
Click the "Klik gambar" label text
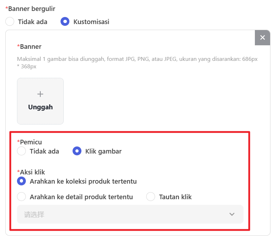103,151
